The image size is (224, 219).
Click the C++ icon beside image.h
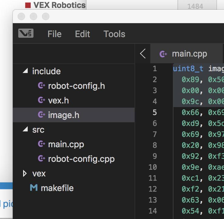(x=41, y=115)
